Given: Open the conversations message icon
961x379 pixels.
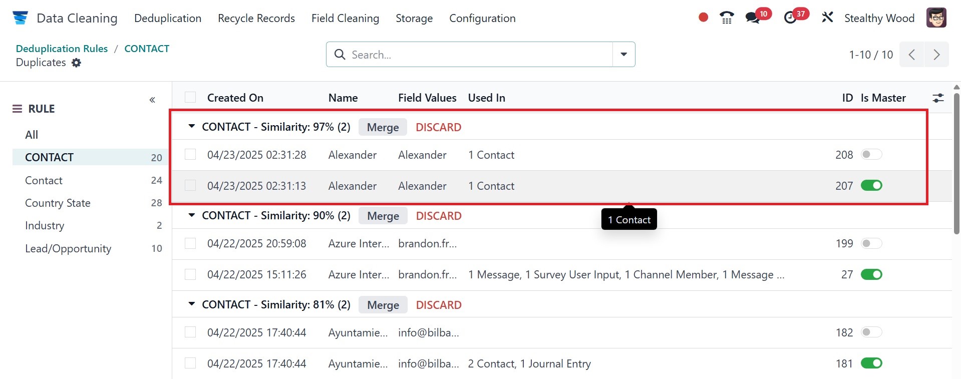Looking at the screenshot, I should pos(752,18).
